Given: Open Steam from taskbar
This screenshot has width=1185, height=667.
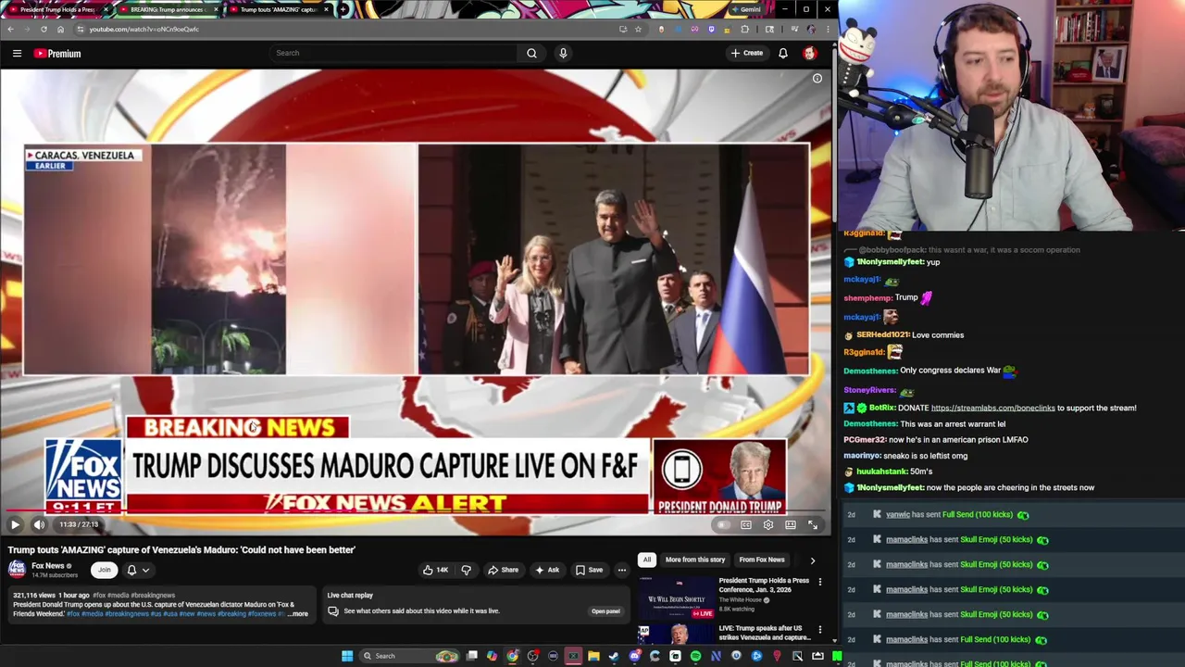Looking at the screenshot, I should [x=614, y=656].
